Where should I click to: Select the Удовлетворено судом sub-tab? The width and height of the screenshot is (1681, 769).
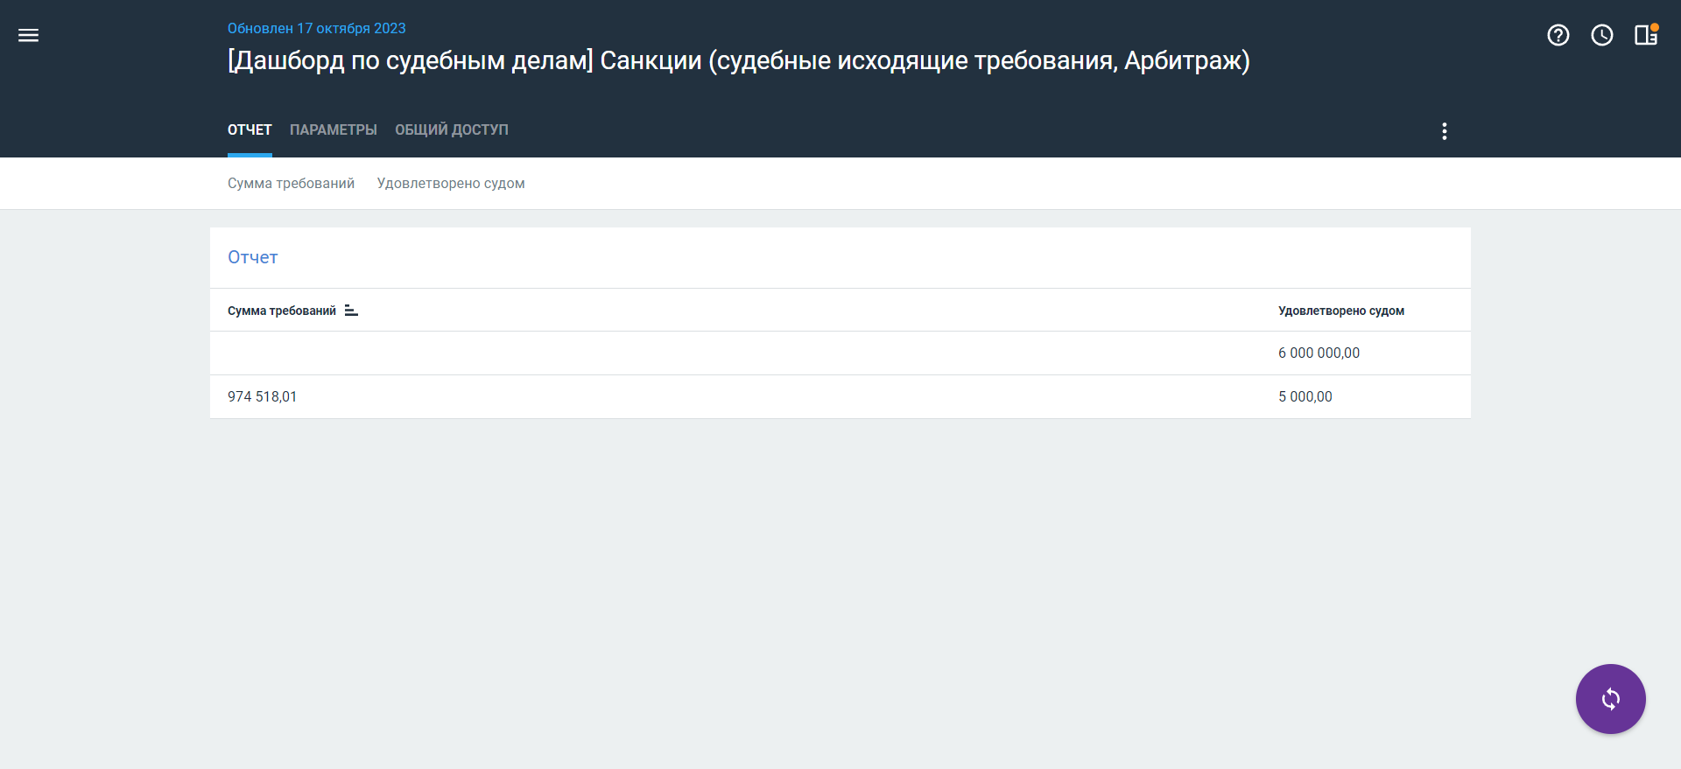[451, 183]
